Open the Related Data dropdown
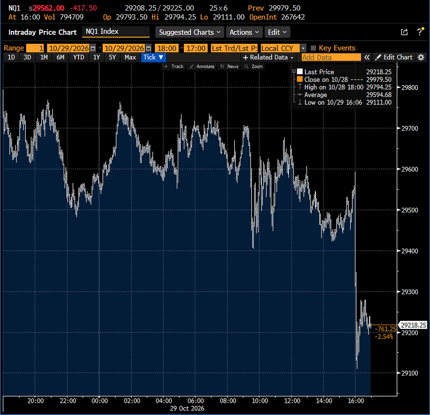Image resolution: width=430 pixels, height=415 pixels. 268,57
